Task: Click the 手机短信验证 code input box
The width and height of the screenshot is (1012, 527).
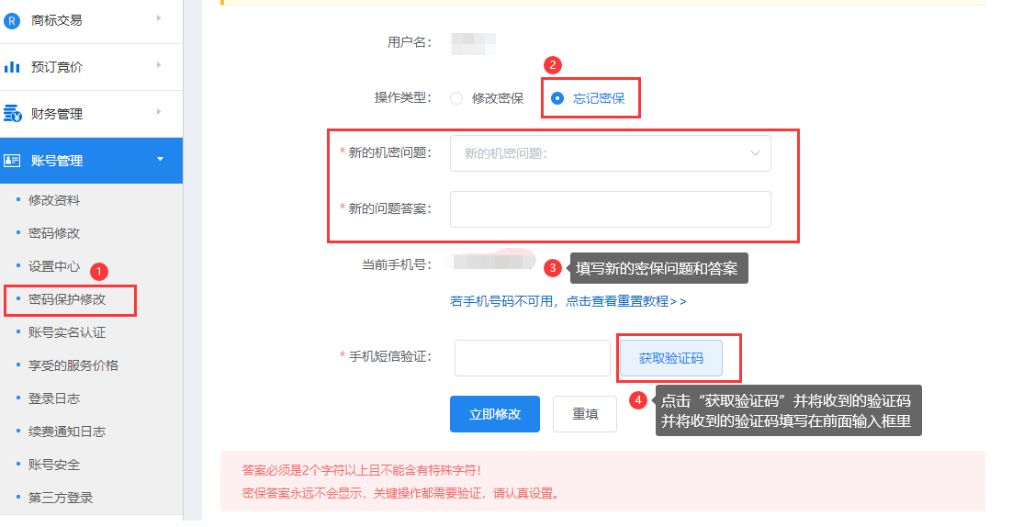Action: pos(532,358)
